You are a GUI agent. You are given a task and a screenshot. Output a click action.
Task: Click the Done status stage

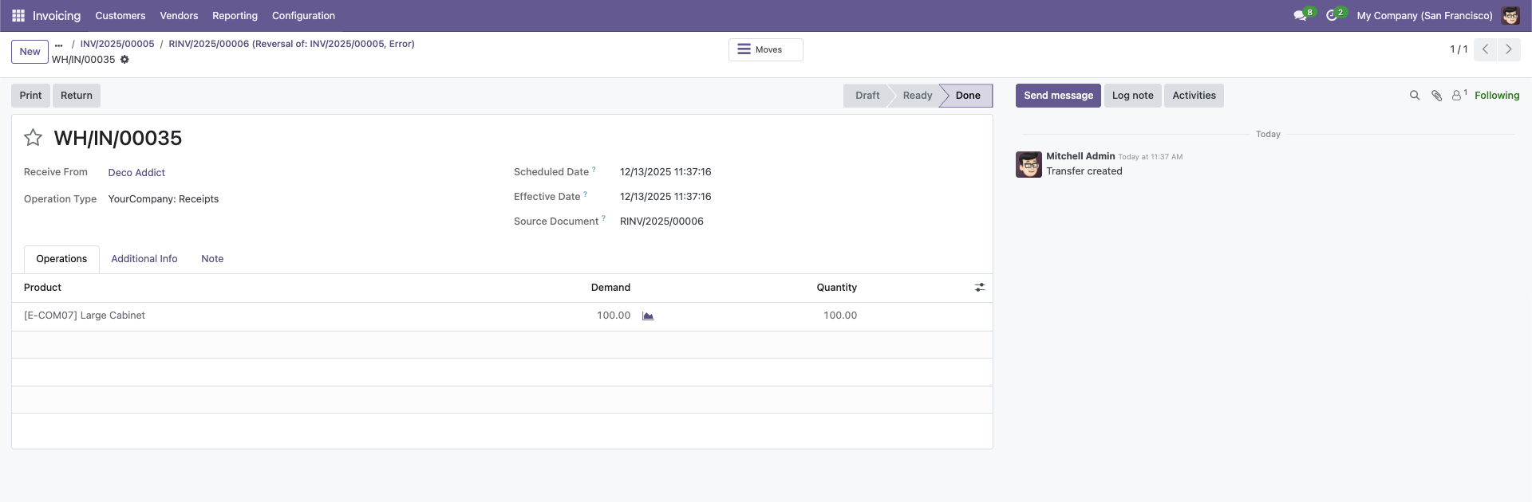tap(968, 96)
